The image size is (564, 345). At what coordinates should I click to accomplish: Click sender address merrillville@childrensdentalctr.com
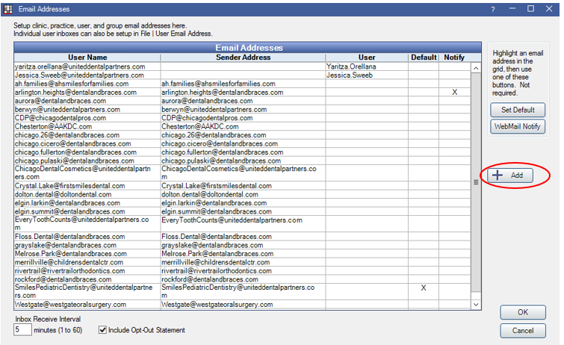click(x=215, y=263)
